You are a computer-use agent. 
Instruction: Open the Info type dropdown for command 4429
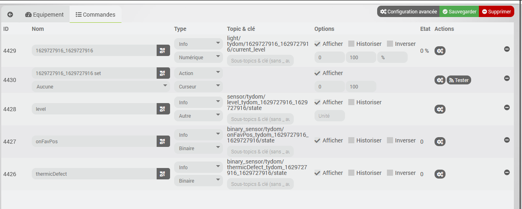[x=199, y=44]
